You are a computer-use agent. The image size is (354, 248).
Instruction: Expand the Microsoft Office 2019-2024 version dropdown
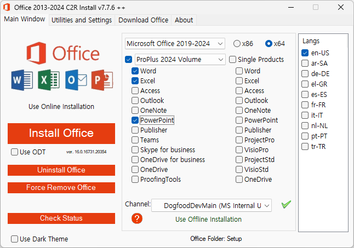click(175, 43)
